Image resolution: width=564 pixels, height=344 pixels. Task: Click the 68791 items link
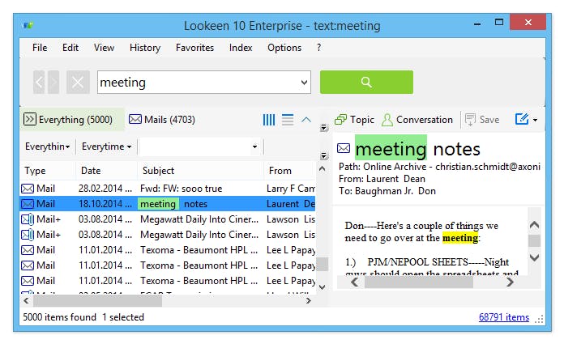pos(504,317)
